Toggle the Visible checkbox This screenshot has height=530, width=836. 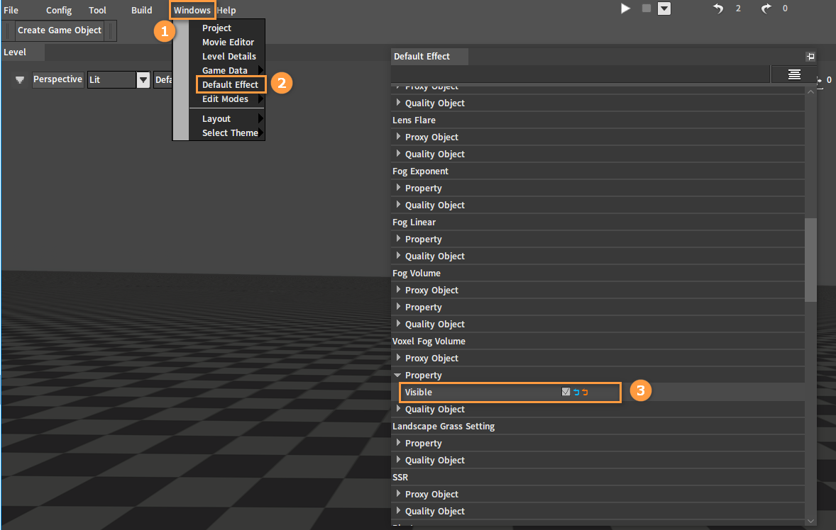[x=566, y=392]
